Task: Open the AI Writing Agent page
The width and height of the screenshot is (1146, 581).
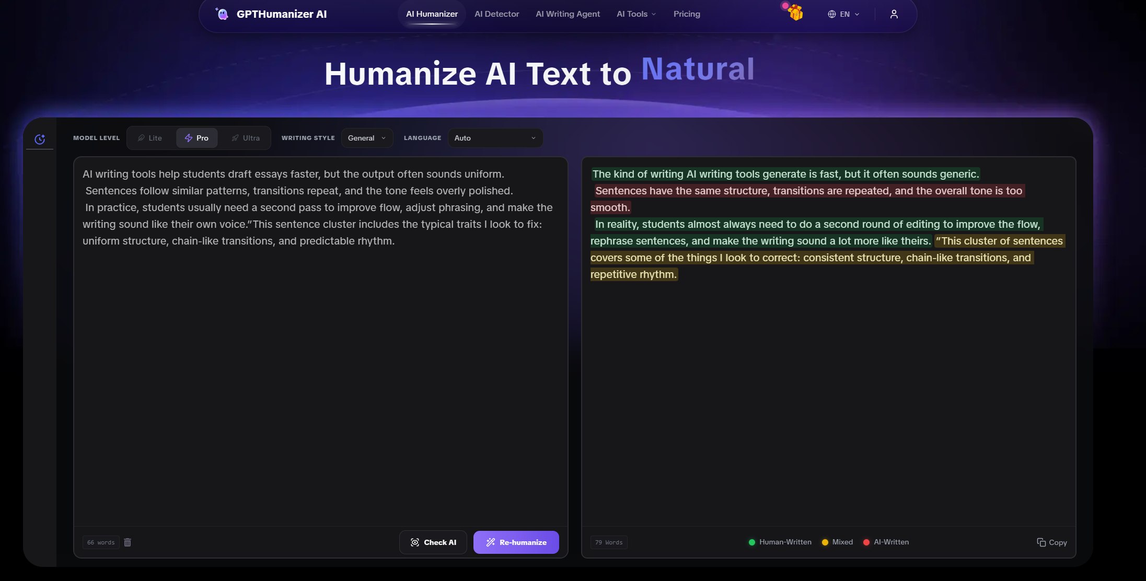Action: click(x=568, y=14)
